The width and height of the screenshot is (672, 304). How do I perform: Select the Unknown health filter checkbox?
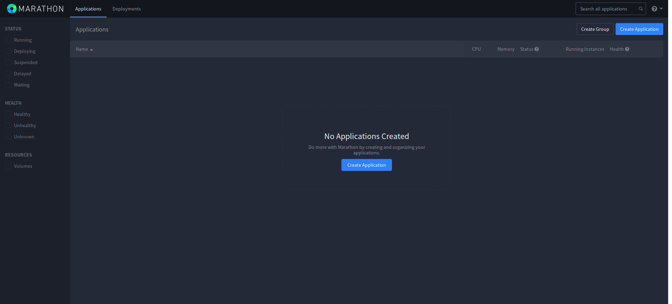pos(8,137)
